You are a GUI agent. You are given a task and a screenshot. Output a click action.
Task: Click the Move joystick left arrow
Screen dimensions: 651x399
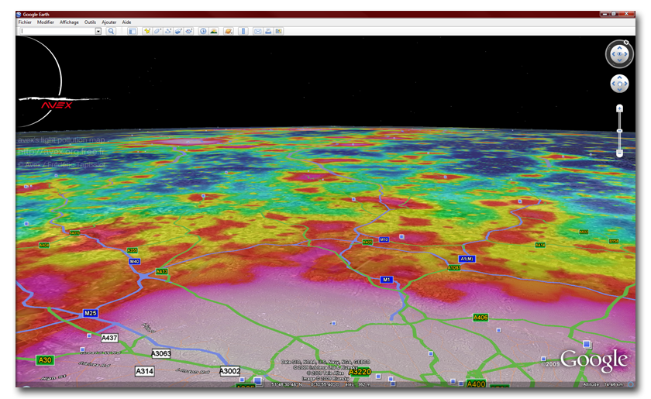pos(614,84)
